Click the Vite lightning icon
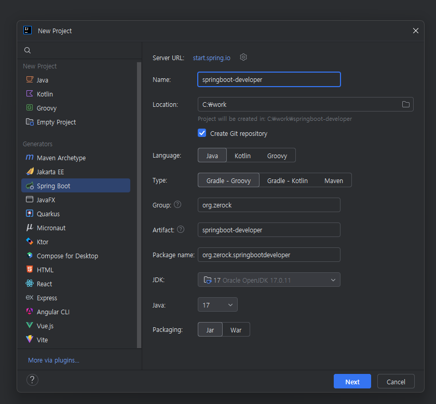436x404 pixels. tap(30, 339)
